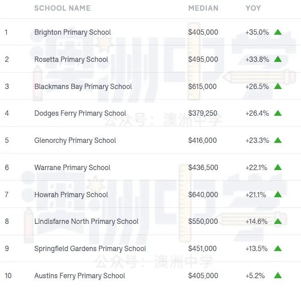This screenshot has width=301, height=288.
Task: Click the up arrow in Dodges Ferry row
Action: [x=278, y=113]
